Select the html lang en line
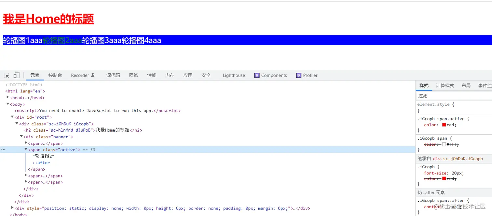The width and height of the screenshot is (492, 216). [25, 91]
